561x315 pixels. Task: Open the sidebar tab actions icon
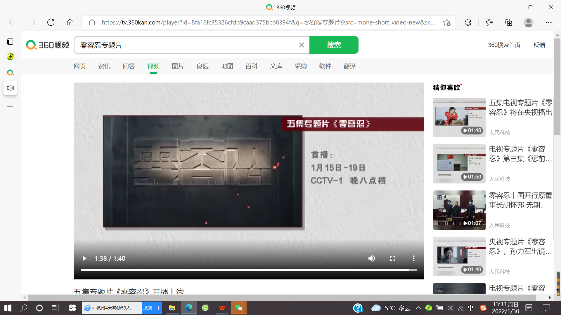click(10, 42)
